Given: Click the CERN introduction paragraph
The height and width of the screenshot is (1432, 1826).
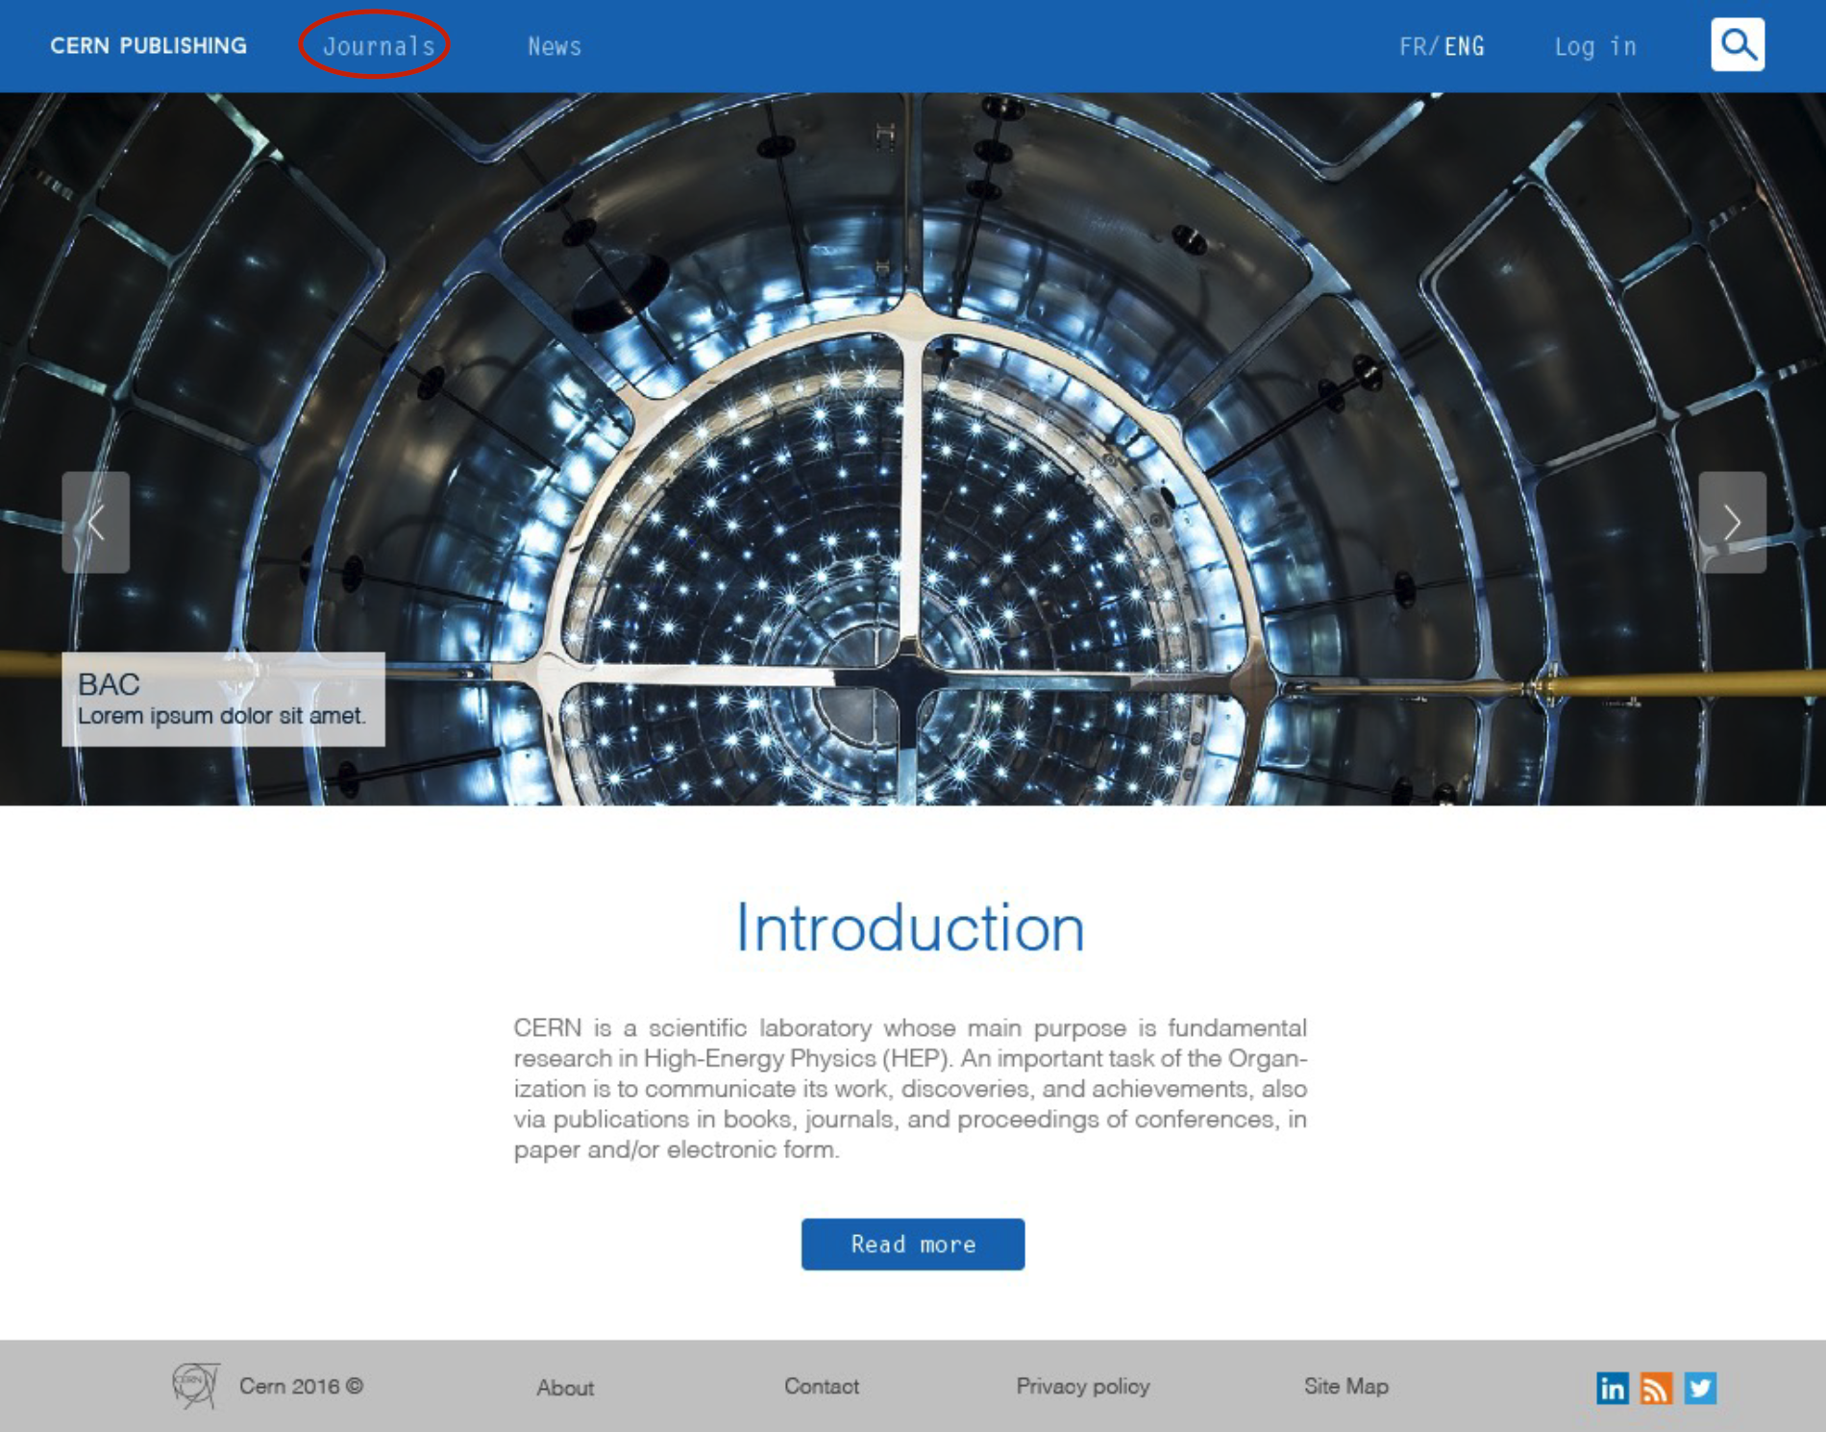Looking at the screenshot, I should 910,1089.
